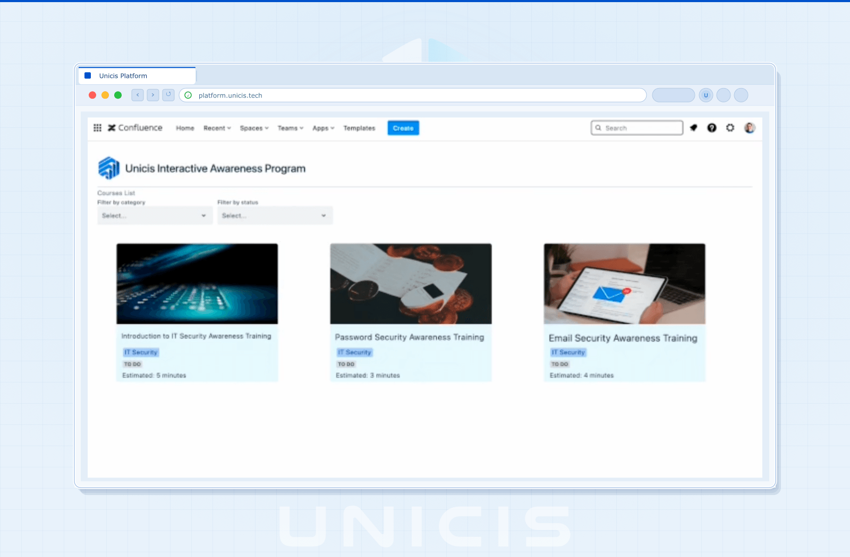Click the keyboard thumbnail of Introduction course
Viewport: 850px width, 557px height.
[x=197, y=284]
